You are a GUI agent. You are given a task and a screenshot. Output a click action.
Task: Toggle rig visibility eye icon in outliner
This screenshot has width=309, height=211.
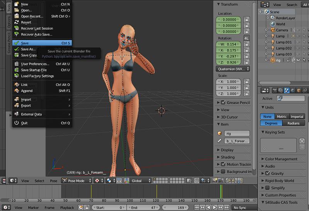[x=298, y=60]
